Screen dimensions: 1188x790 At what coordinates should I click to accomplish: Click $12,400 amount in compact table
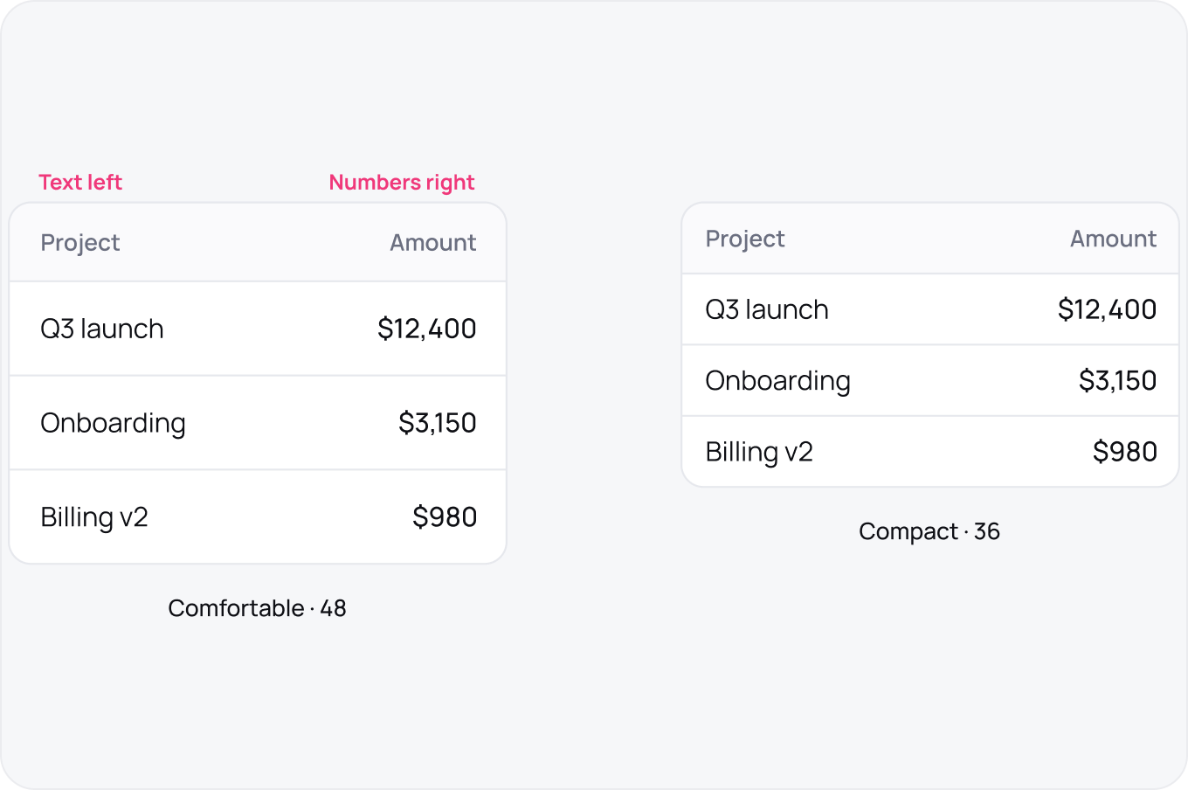(x=1108, y=309)
